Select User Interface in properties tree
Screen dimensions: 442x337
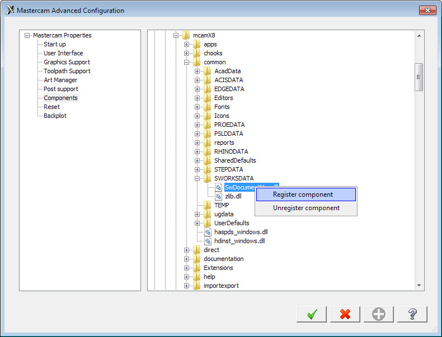click(x=63, y=53)
